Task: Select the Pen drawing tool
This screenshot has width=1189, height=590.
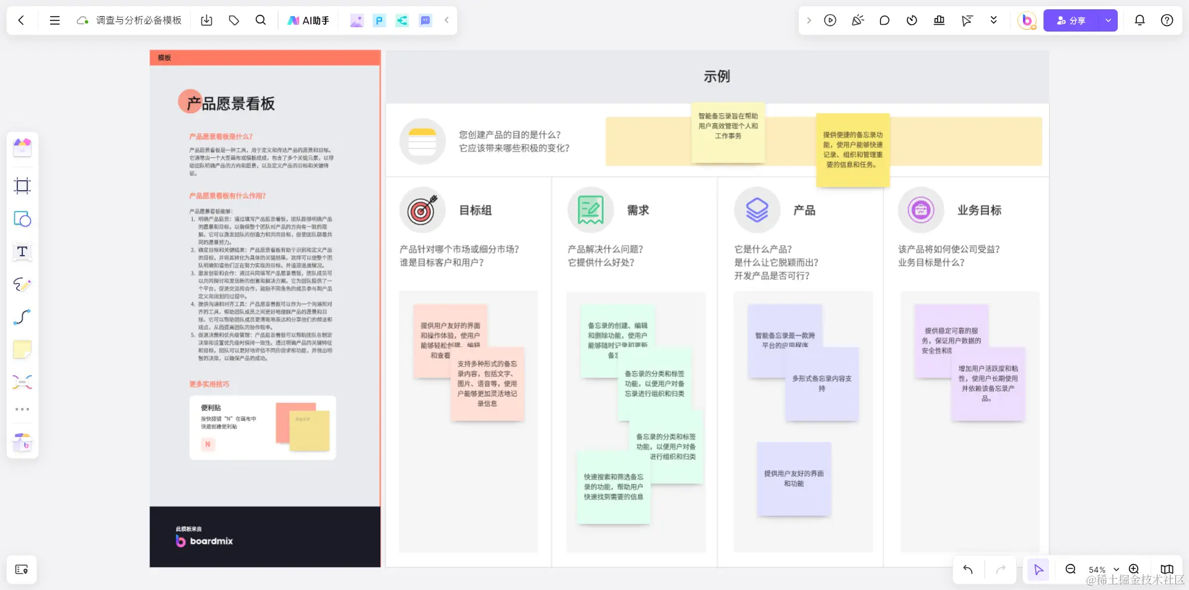Action: (x=22, y=285)
